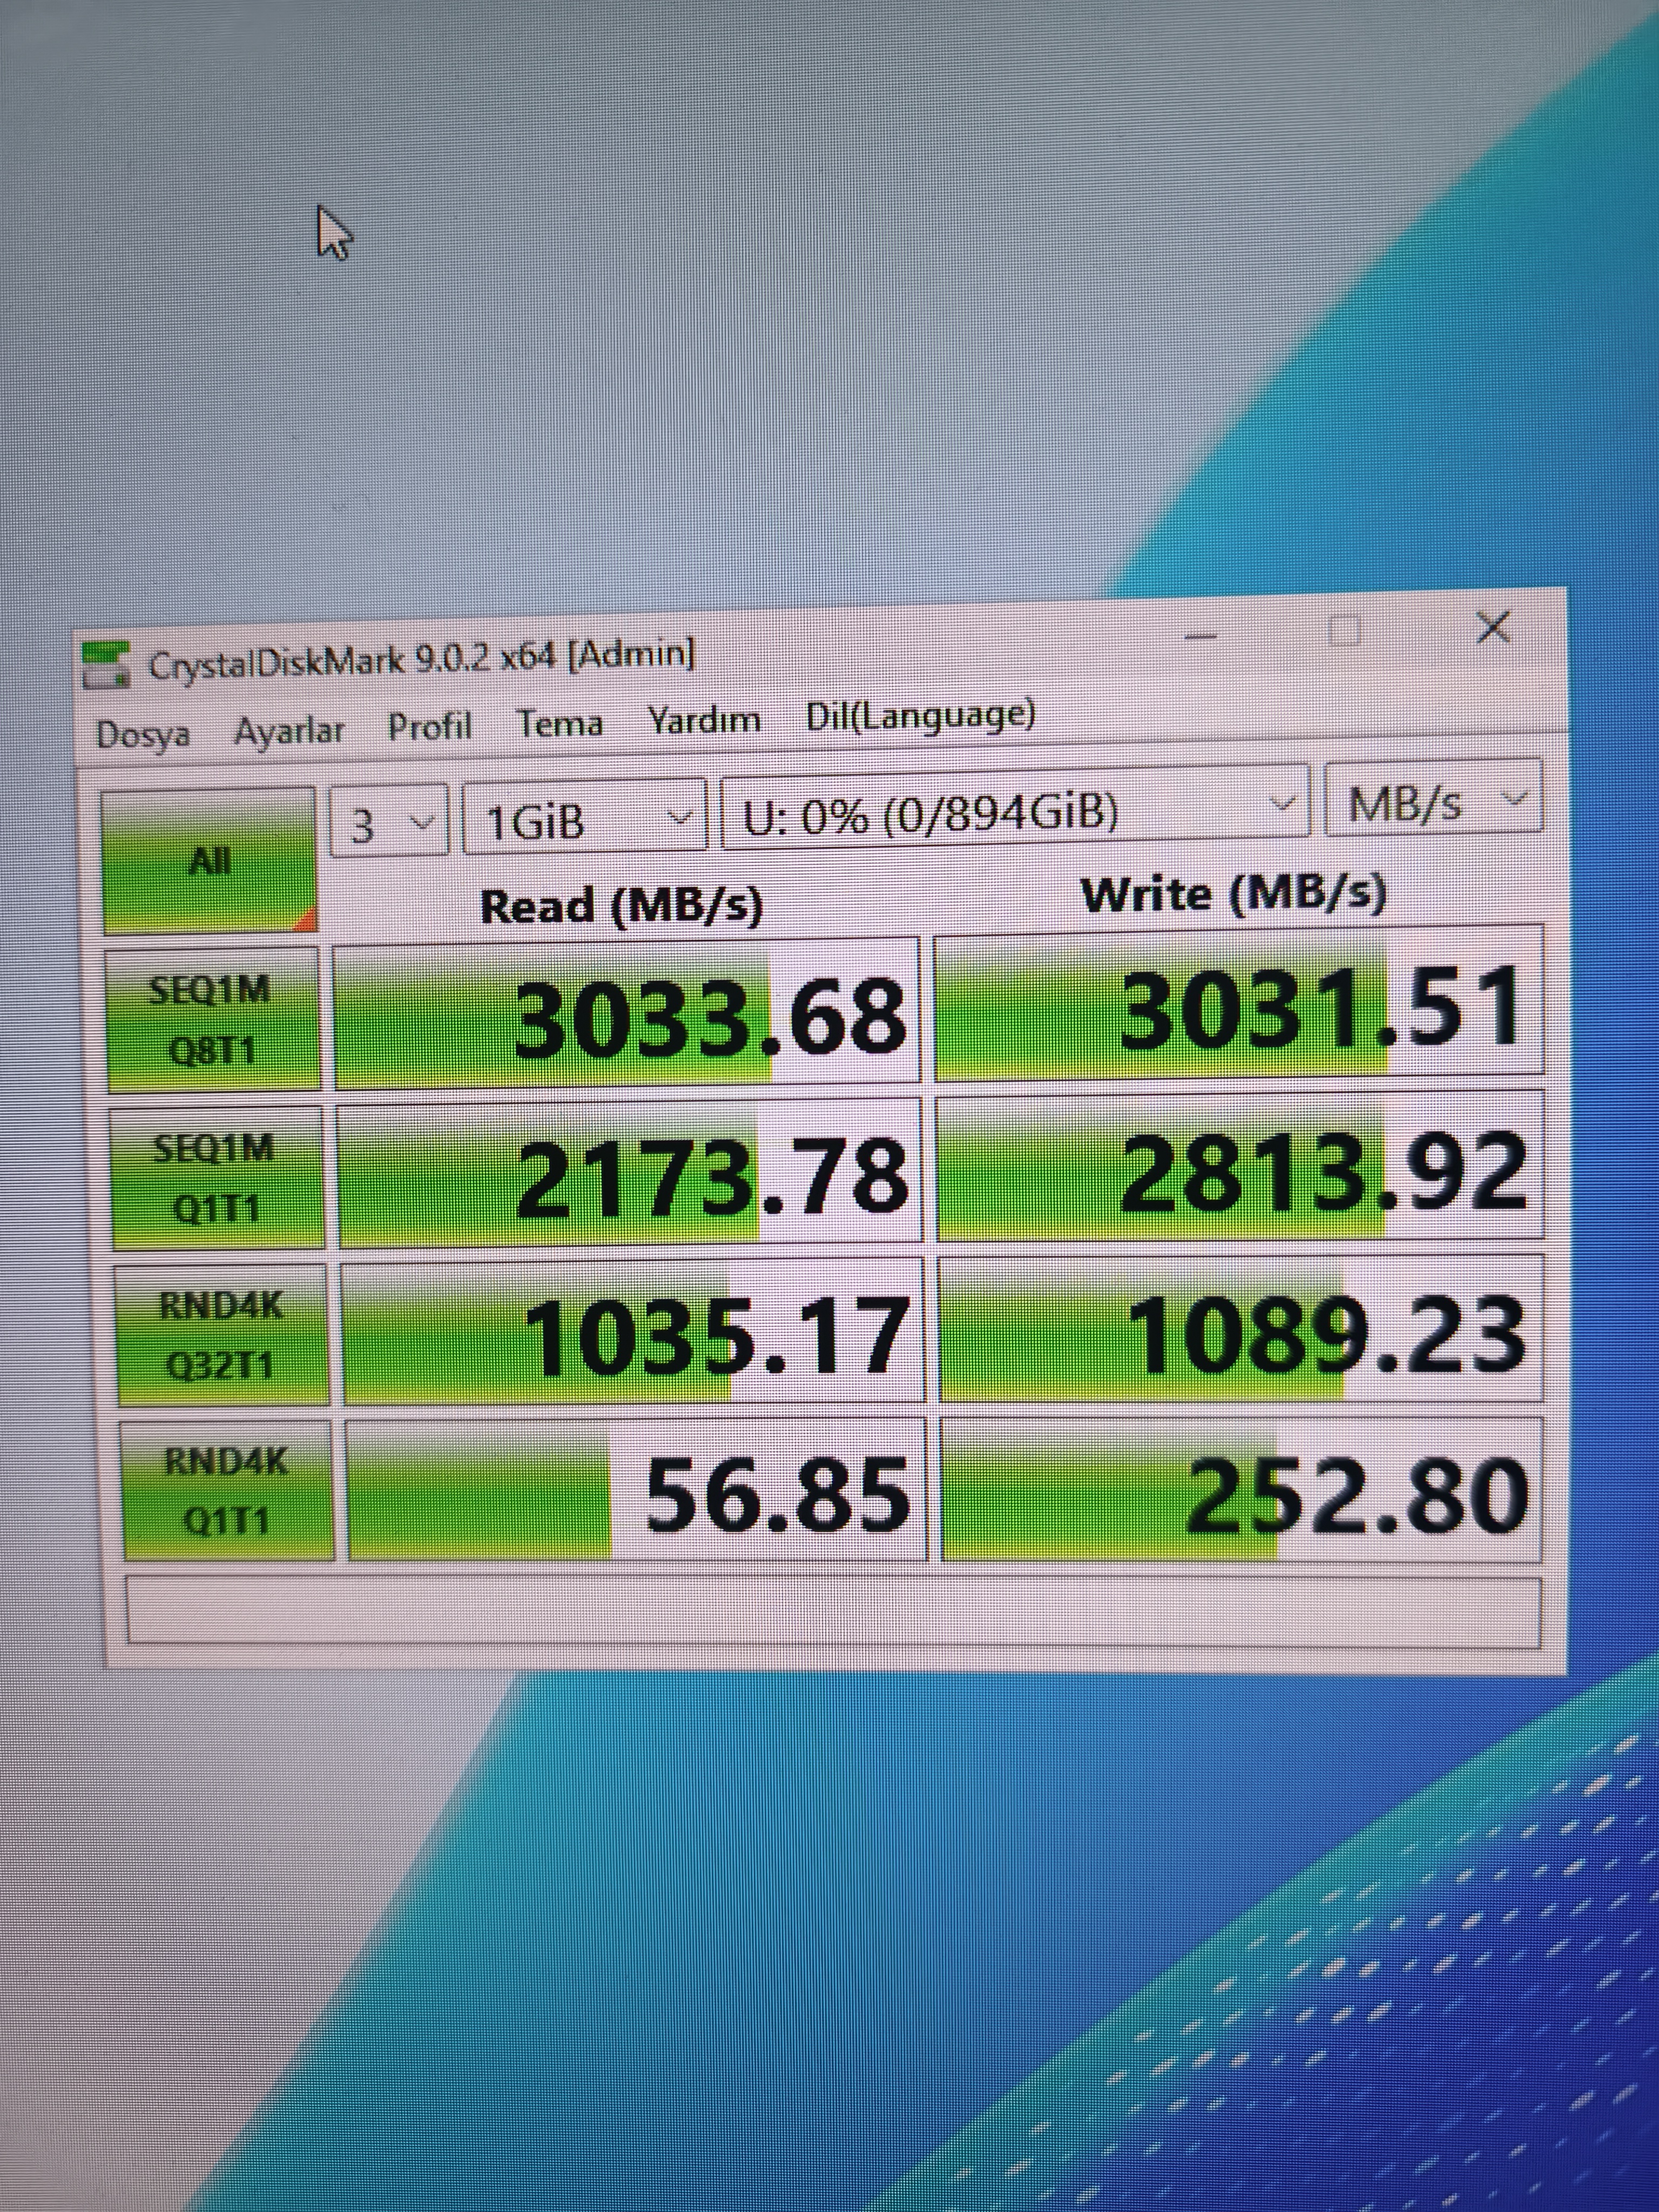Run all benchmarks with All button
This screenshot has width=1659, height=2212.
click(209, 861)
